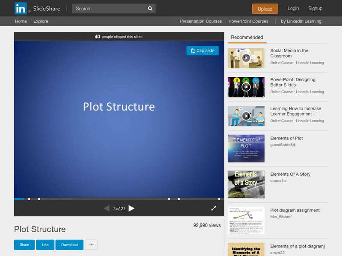Click the LinkedIn logo icon

pyautogui.click(x=21, y=8)
